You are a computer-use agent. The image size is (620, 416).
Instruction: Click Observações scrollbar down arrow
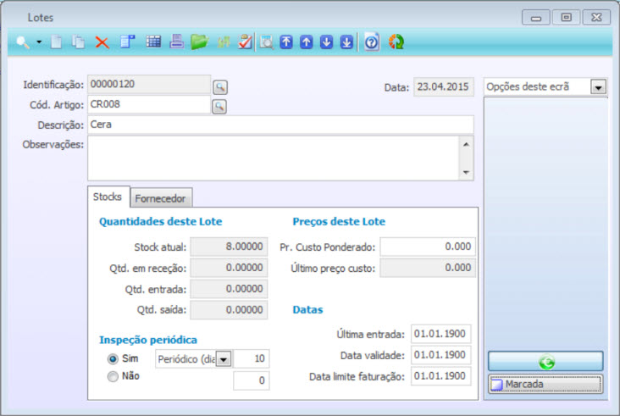coord(466,172)
